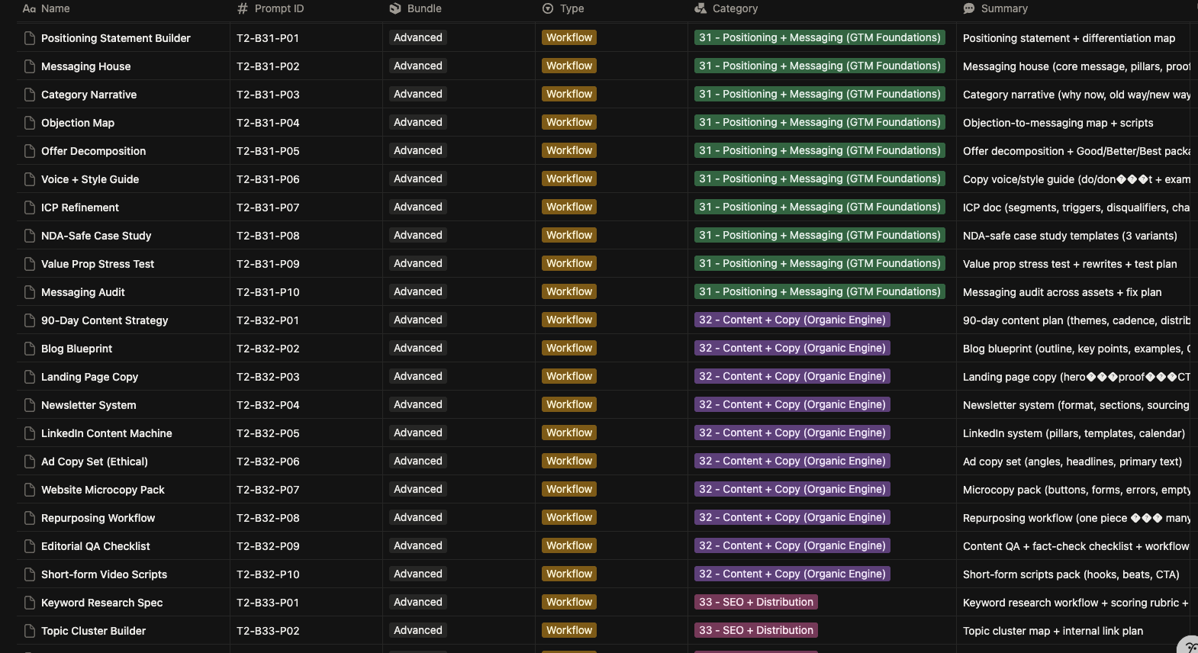Click the select icon in the Type header
The height and width of the screenshot is (653, 1198).
(547, 8)
